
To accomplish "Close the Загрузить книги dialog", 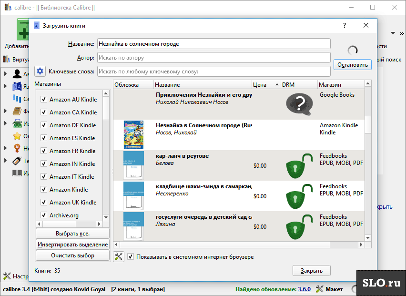I will 366,25.
